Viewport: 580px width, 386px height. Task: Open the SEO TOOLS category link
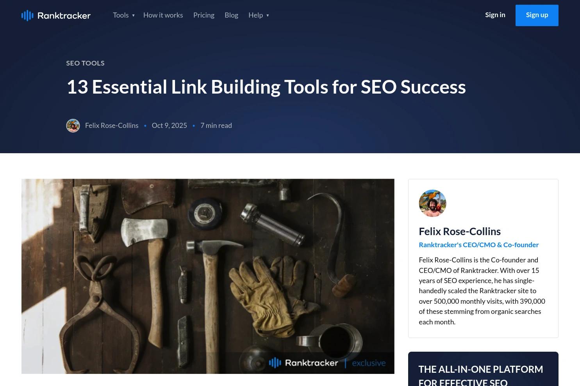[85, 63]
